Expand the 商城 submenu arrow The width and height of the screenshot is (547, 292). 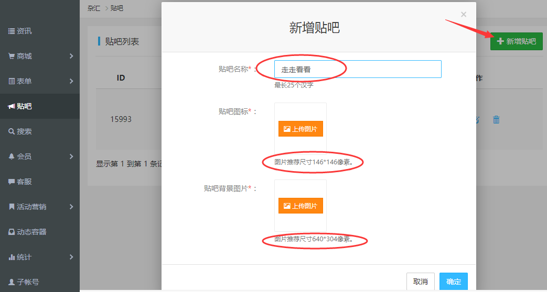(71, 56)
